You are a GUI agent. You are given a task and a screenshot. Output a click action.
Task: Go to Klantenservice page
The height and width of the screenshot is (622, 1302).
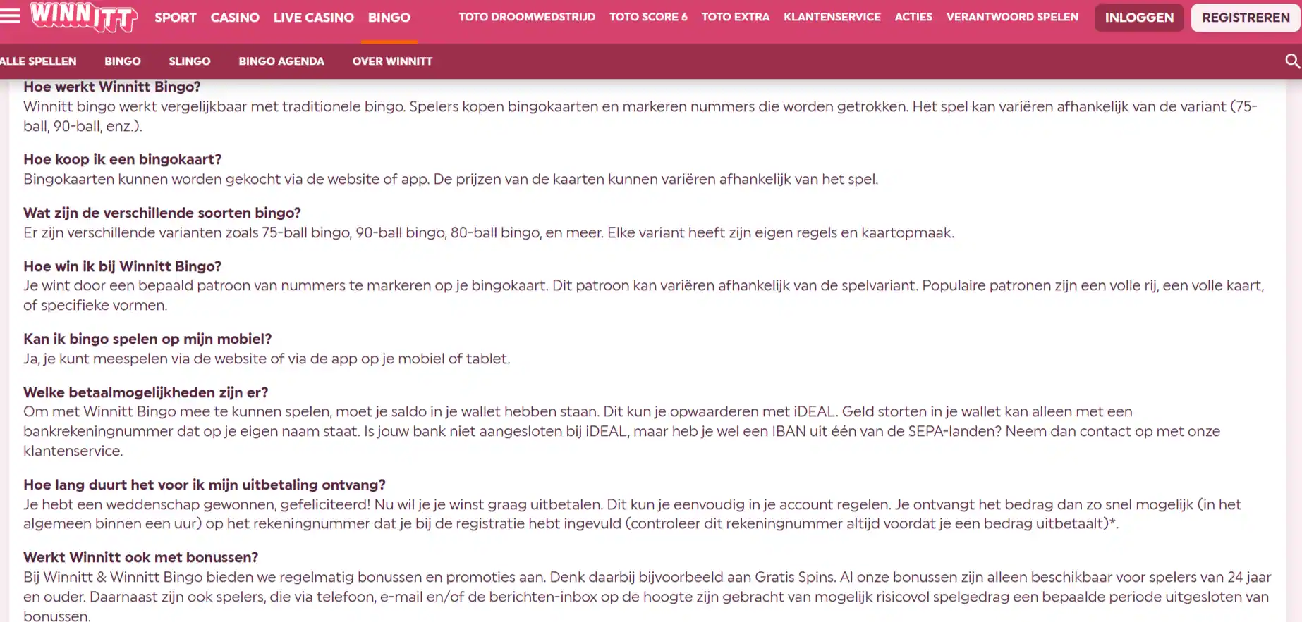tap(832, 17)
